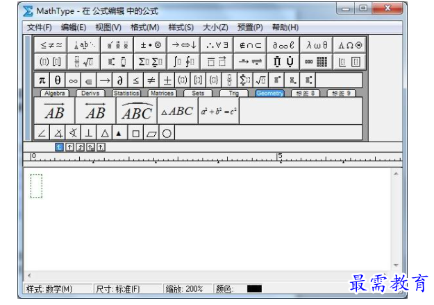Switch to the Derivs tab
434x305 pixels.
click(90, 93)
